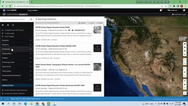Open Microsoft Edge from taskbar
This screenshot has width=188, height=106.
click(x=26, y=104)
